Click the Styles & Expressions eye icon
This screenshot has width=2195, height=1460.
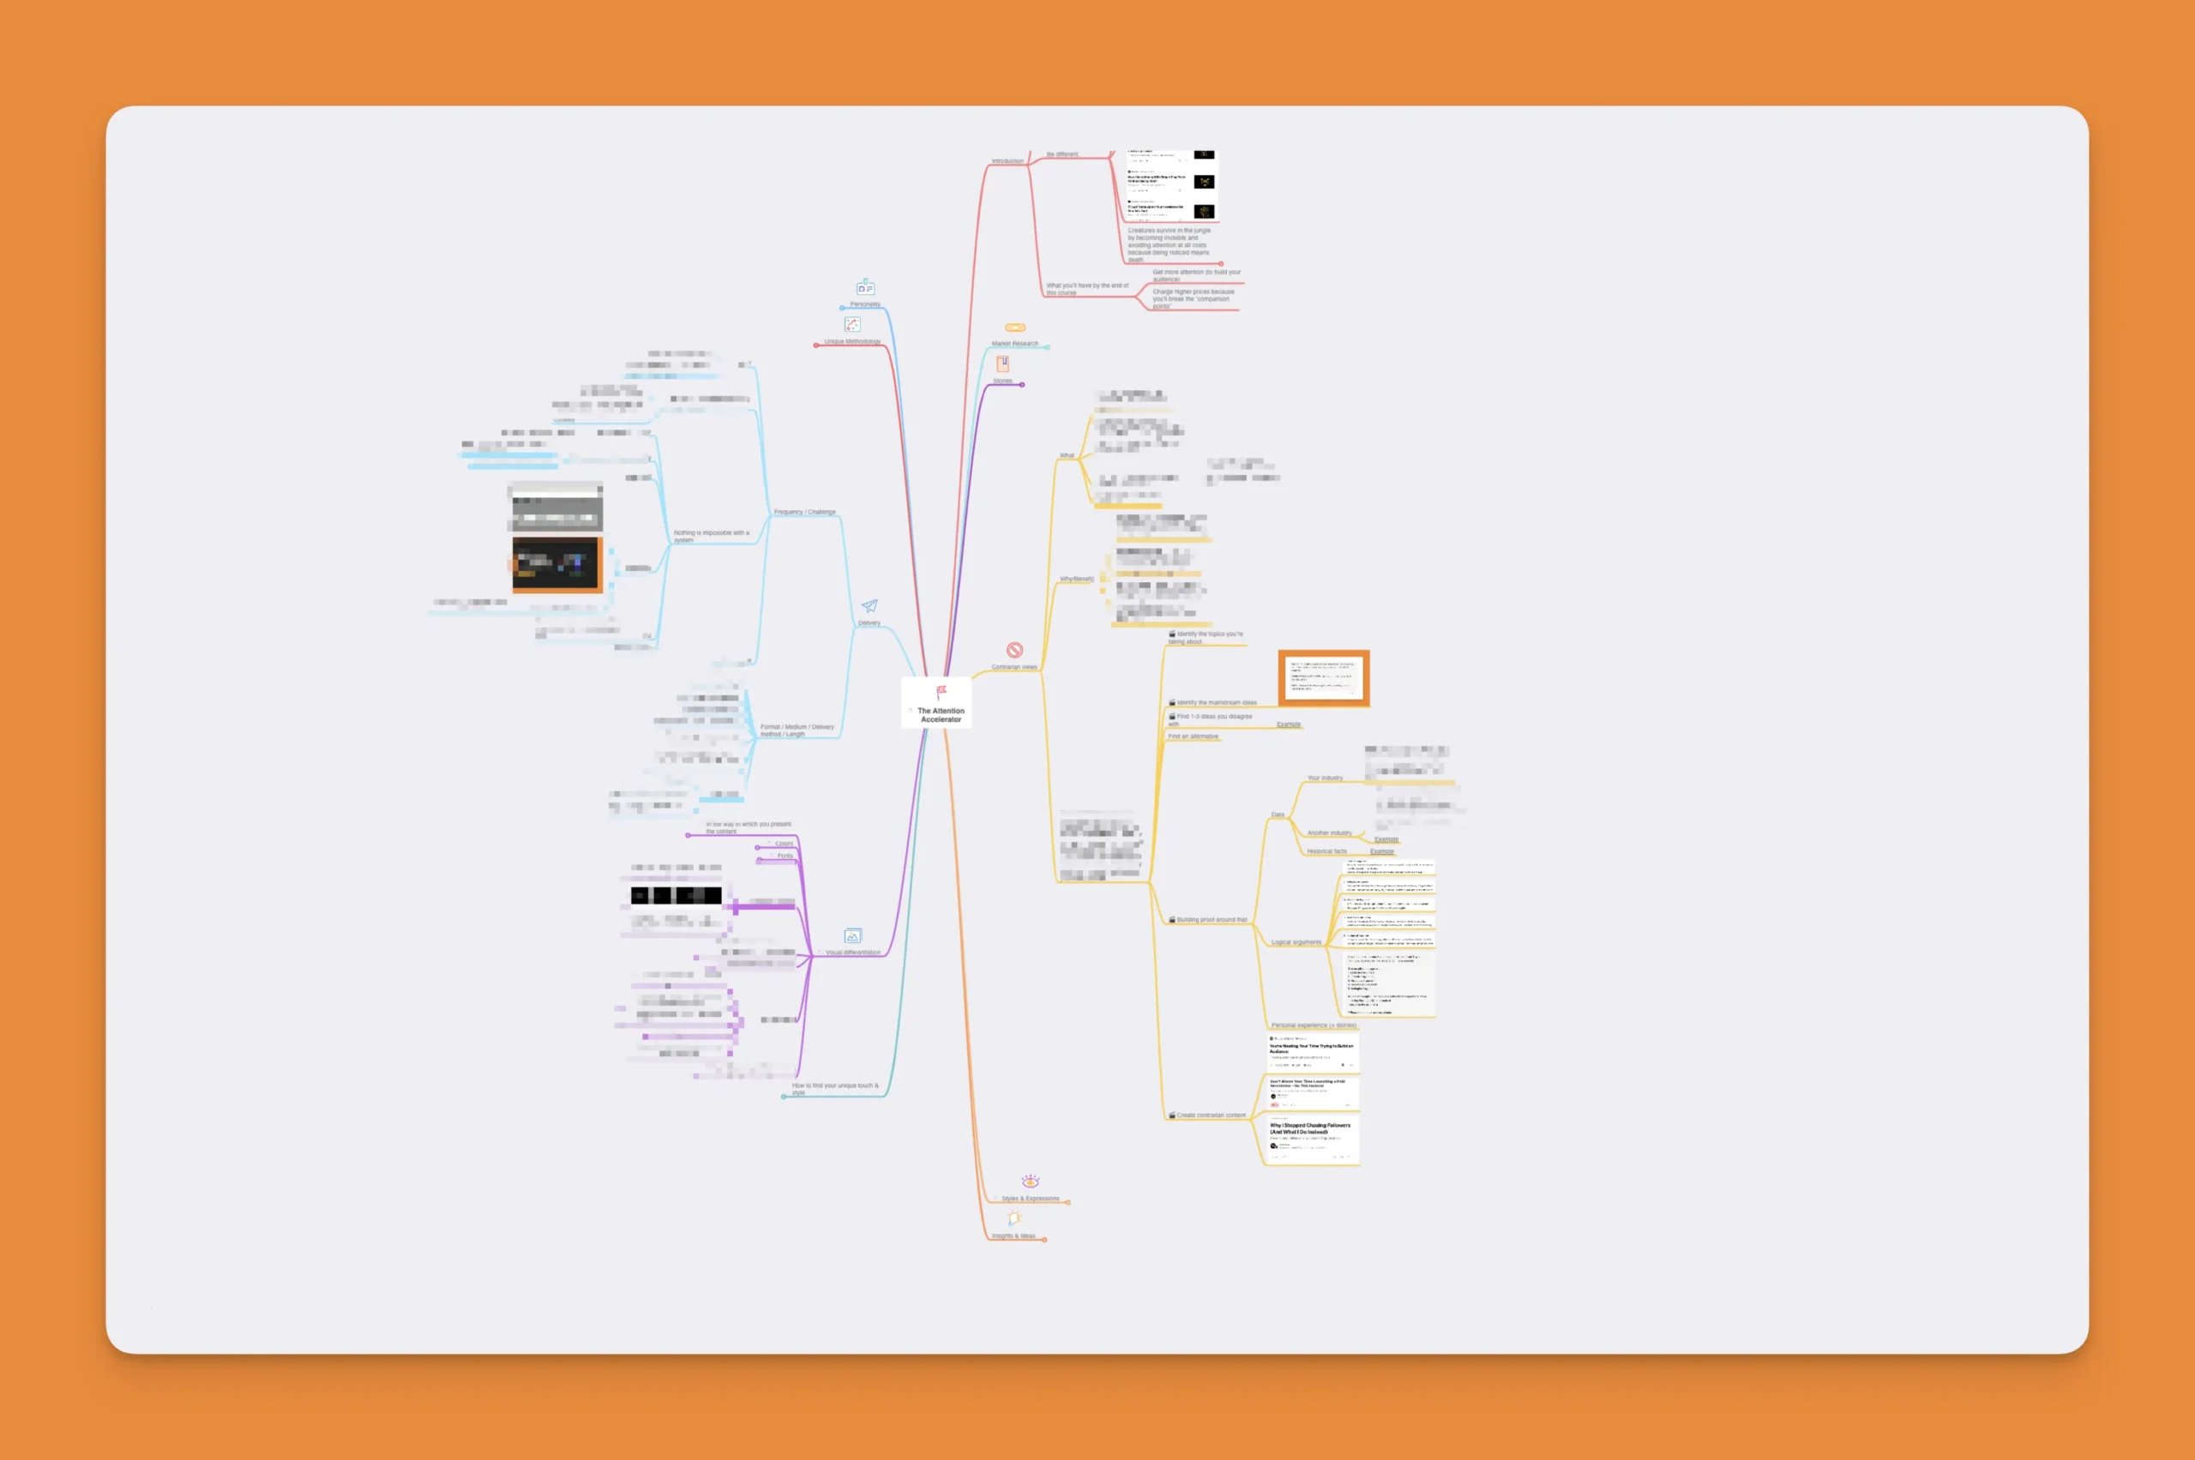tap(1030, 1181)
